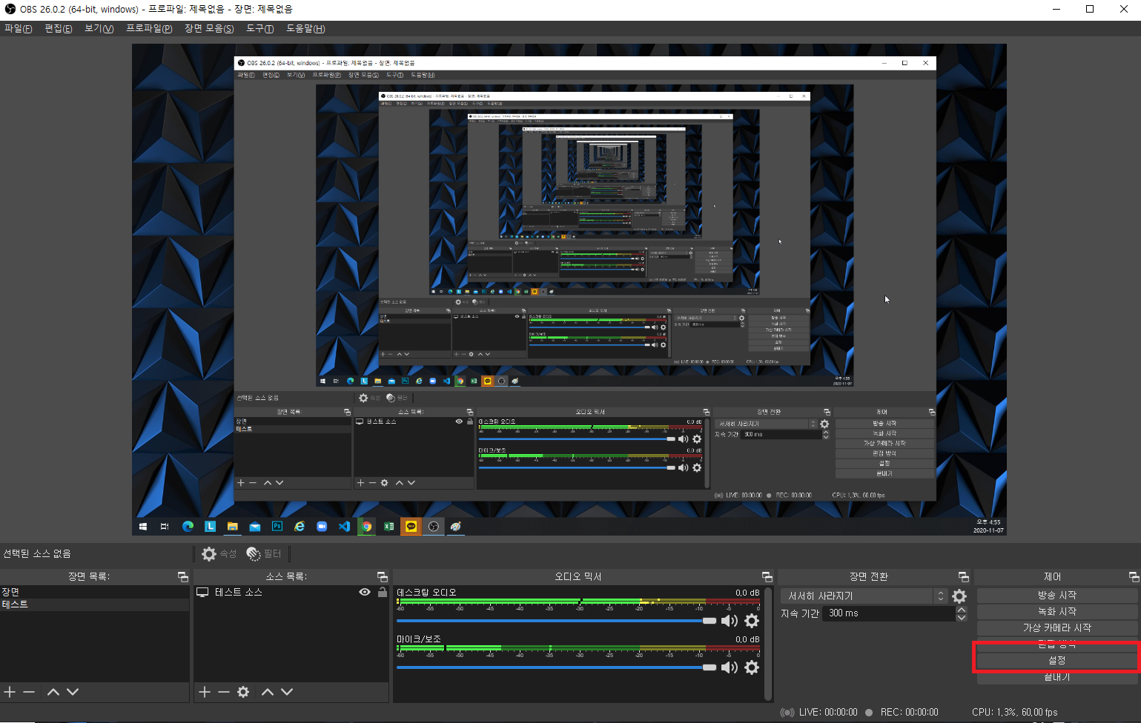Click the OBS preview canvas
Screen dimensions: 1141x723
(x=569, y=290)
